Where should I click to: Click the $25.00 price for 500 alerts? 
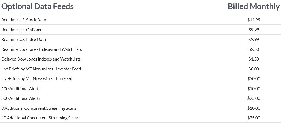tap(253, 98)
